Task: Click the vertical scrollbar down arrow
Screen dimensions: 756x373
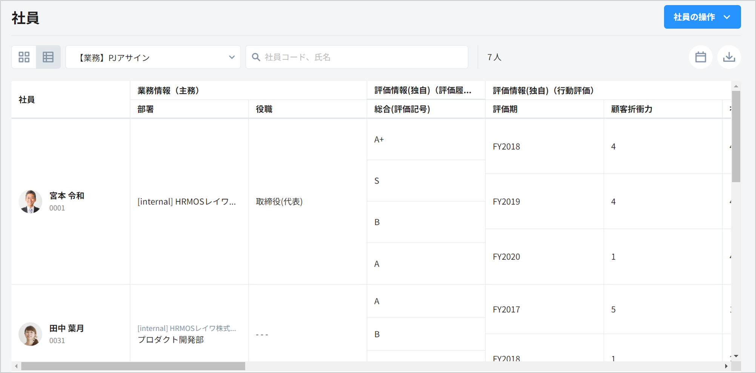Action: point(736,356)
